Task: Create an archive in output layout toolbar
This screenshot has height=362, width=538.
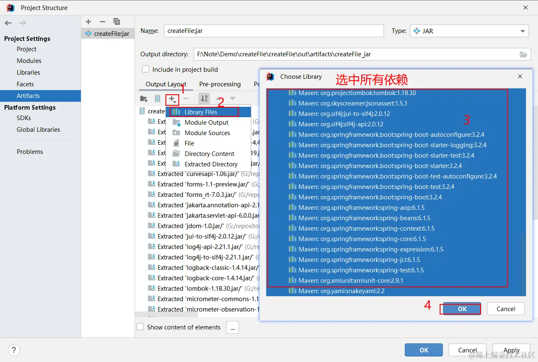Action: tap(158, 98)
